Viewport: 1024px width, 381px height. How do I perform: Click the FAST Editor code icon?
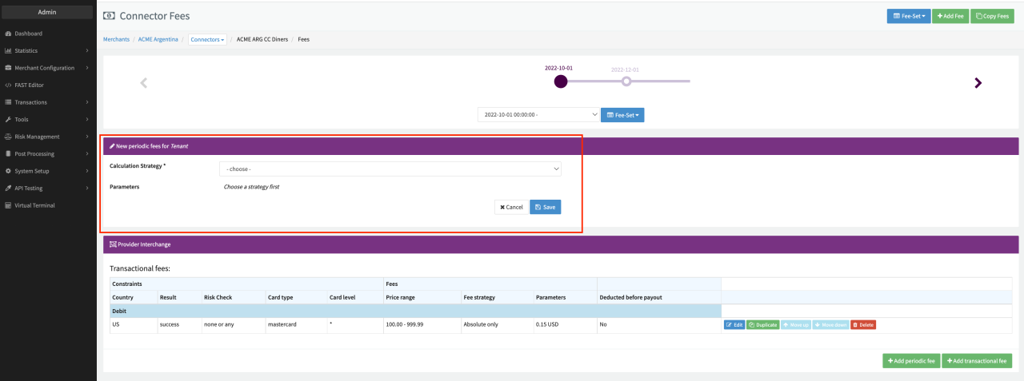pyautogui.click(x=8, y=85)
